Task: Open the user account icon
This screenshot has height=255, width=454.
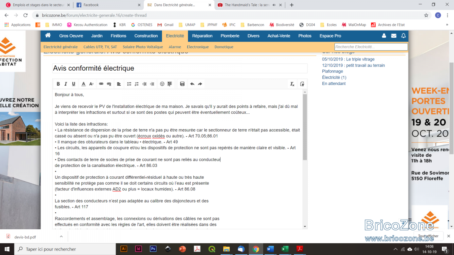Action: point(384,36)
